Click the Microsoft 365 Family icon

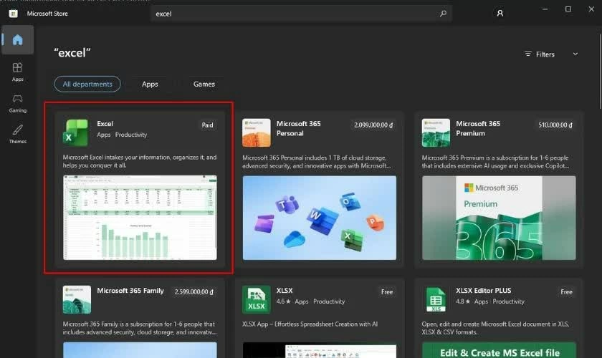[x=77, y=300]
